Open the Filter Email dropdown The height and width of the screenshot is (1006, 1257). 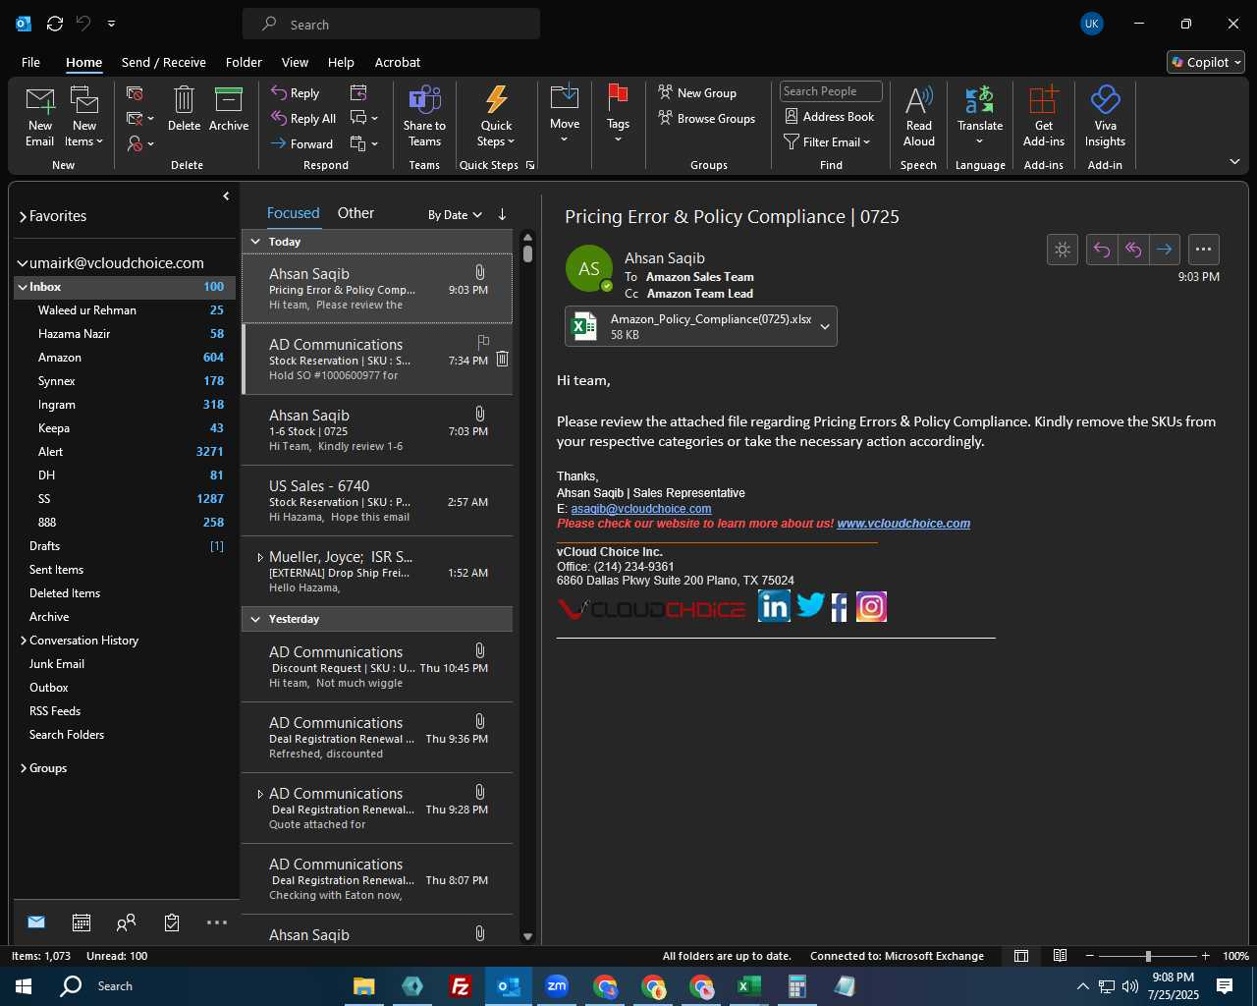828,141
